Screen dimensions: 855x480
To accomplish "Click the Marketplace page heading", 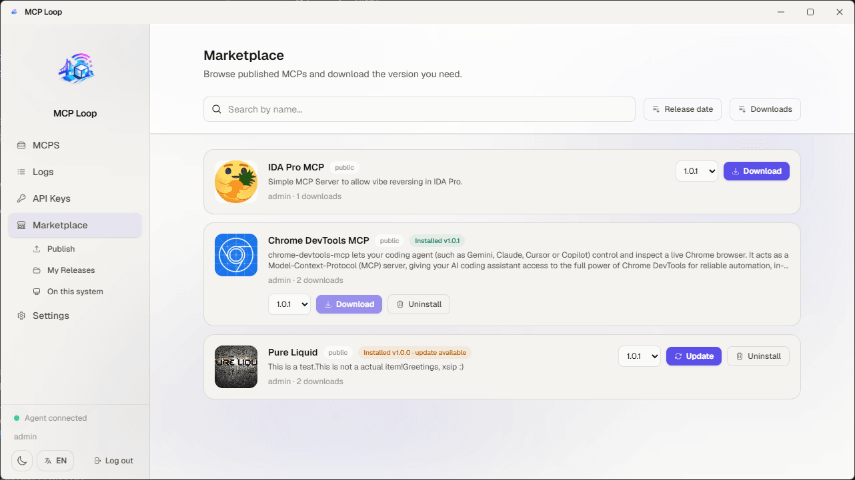I will click(x=243, y=55).
